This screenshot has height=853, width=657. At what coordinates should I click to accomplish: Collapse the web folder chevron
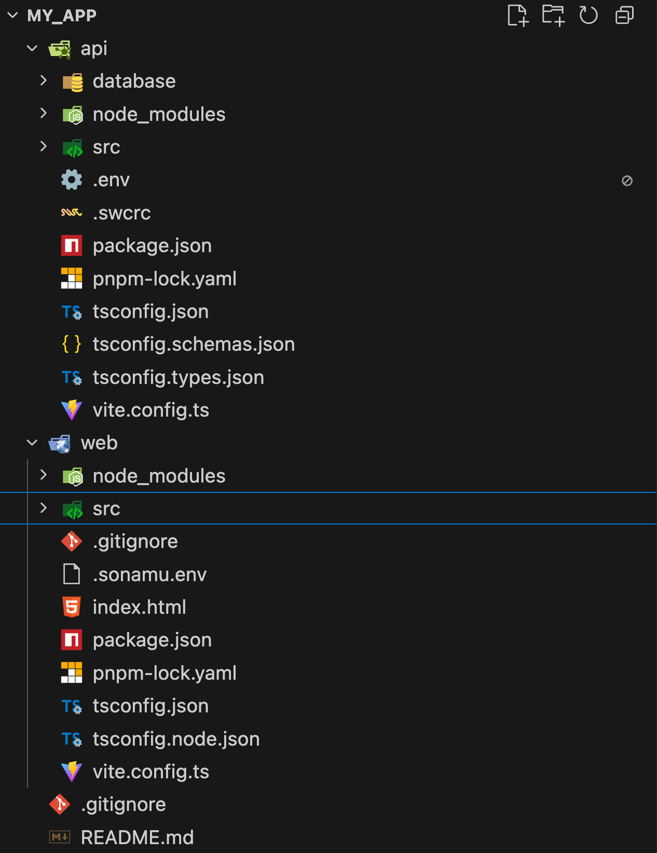tap(32, 443)
